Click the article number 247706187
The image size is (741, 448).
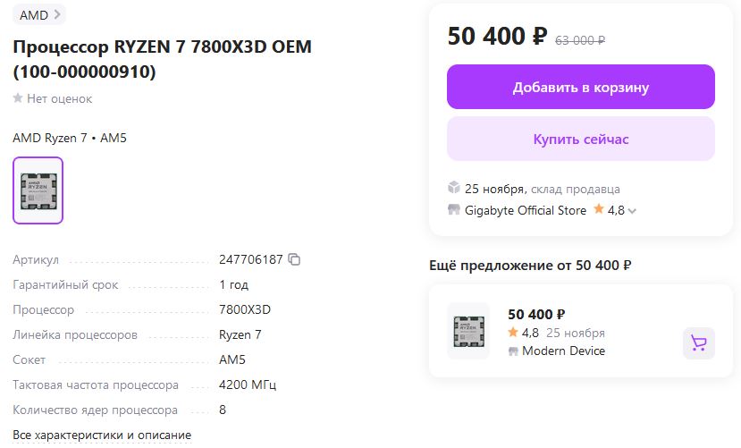coord(250,260)
